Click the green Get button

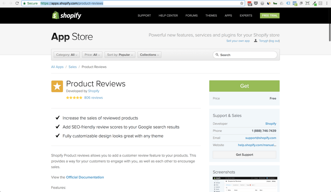tap(244, 86)
